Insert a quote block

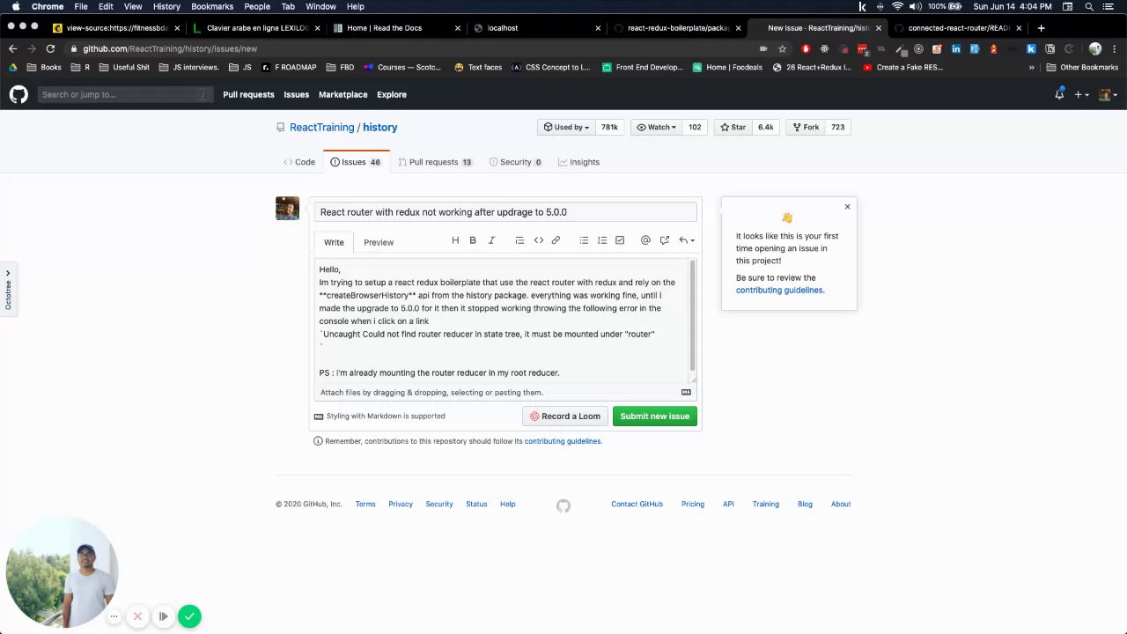click(x=519, y=240)
